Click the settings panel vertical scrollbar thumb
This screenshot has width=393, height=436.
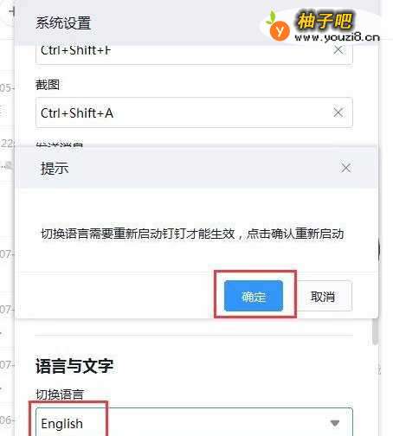coord(375,331)
